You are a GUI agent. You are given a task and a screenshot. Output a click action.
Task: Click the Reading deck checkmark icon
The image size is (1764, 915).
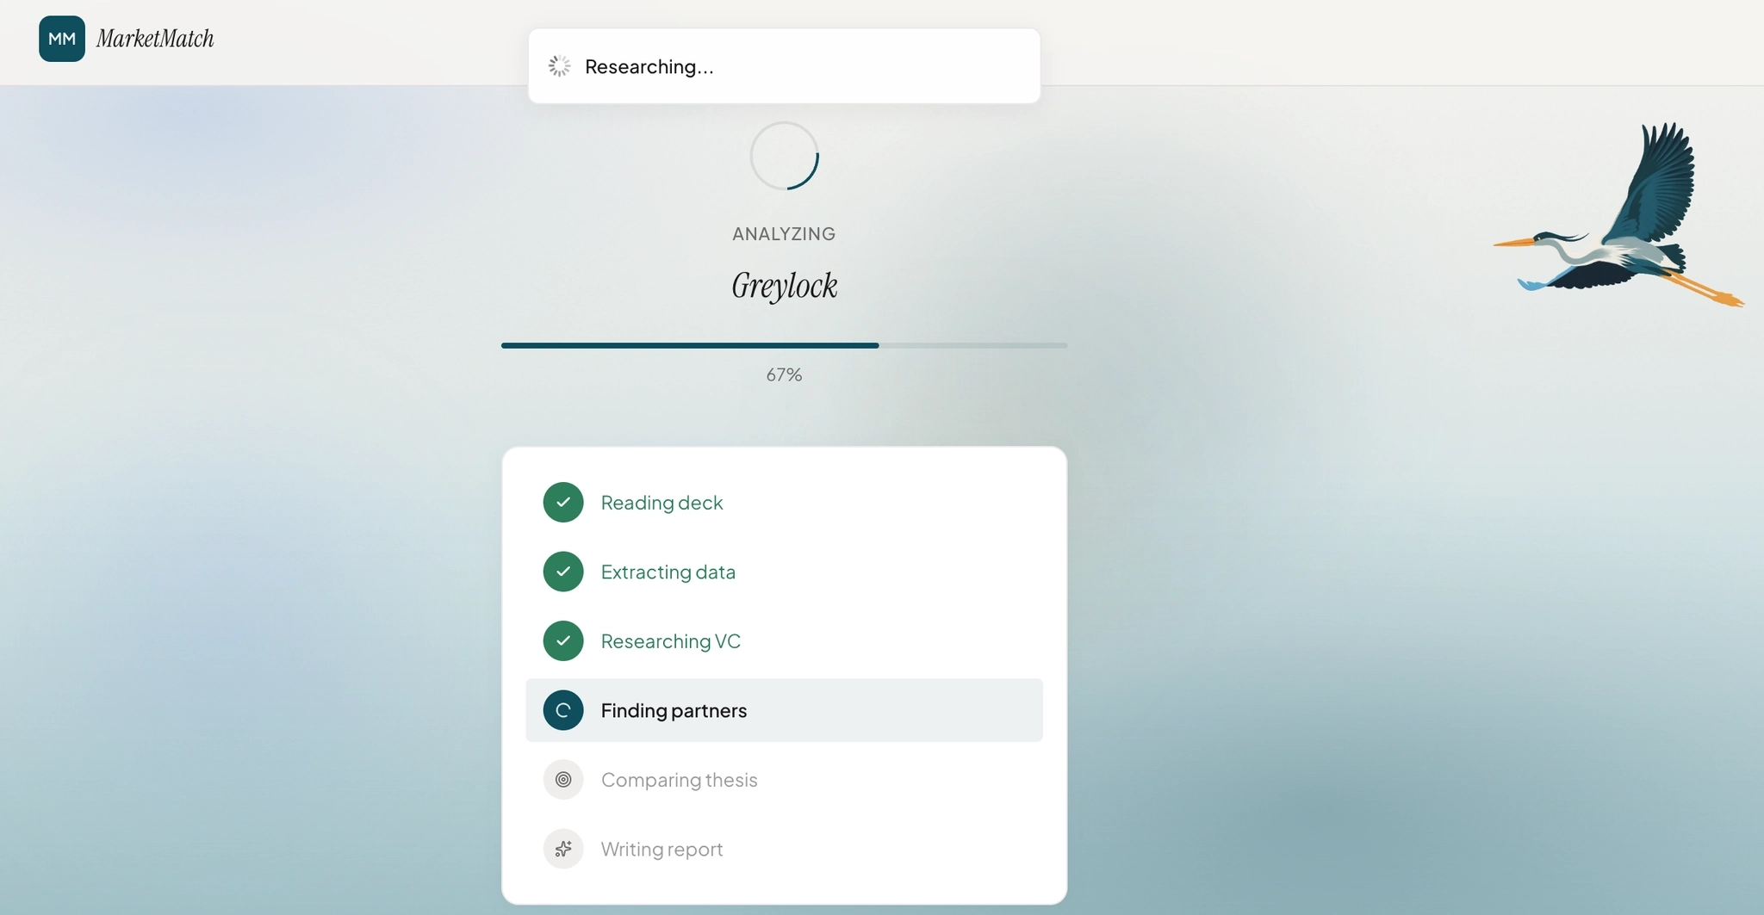point(563,503)
